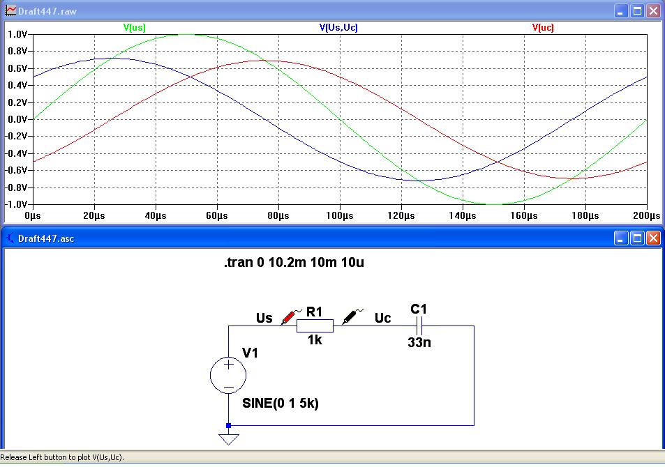Select the voltage source V1 symbol
Image resolution: width=665 pixels, height=467 pixels.
[x=228, y=375]
